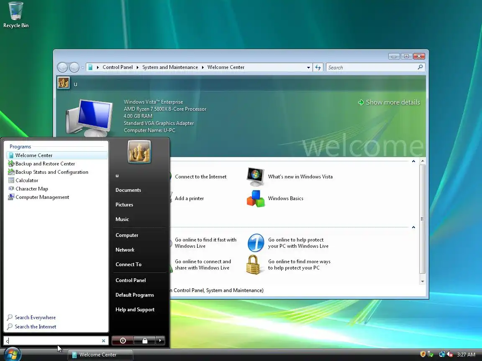Expand the arrow after Control Panel in the breadcrumb

click(137, 67)
